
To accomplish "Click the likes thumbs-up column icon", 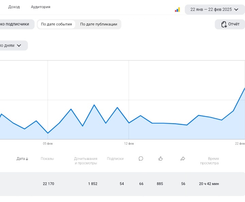I will 161,159.
